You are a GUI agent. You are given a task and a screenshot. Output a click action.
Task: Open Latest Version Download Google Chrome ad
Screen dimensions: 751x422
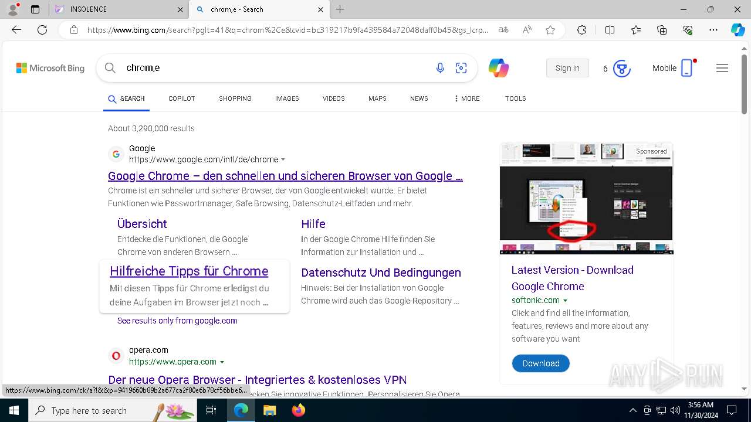pyautogui.click(x=572, y=278)
